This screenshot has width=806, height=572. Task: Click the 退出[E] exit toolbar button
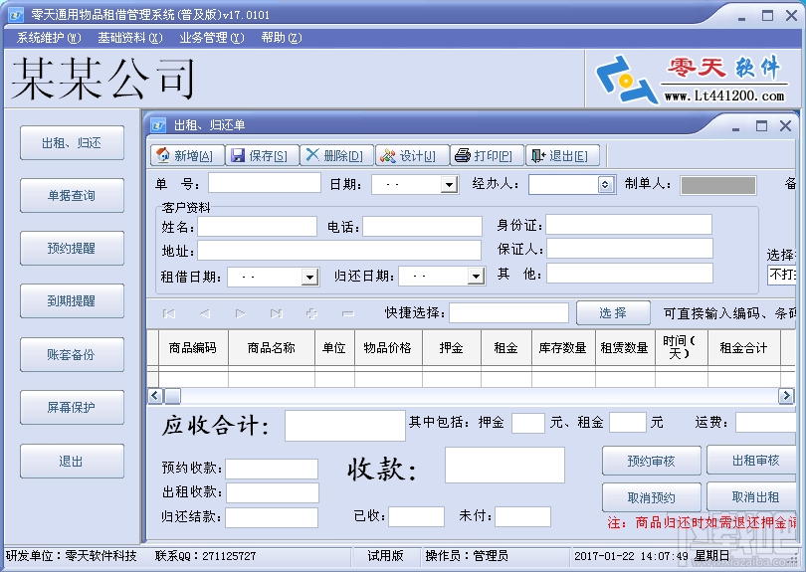pos(562,155)
